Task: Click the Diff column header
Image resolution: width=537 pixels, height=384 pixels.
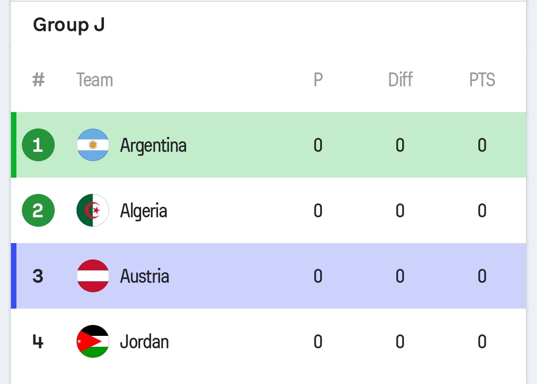Action: [400, 80]
